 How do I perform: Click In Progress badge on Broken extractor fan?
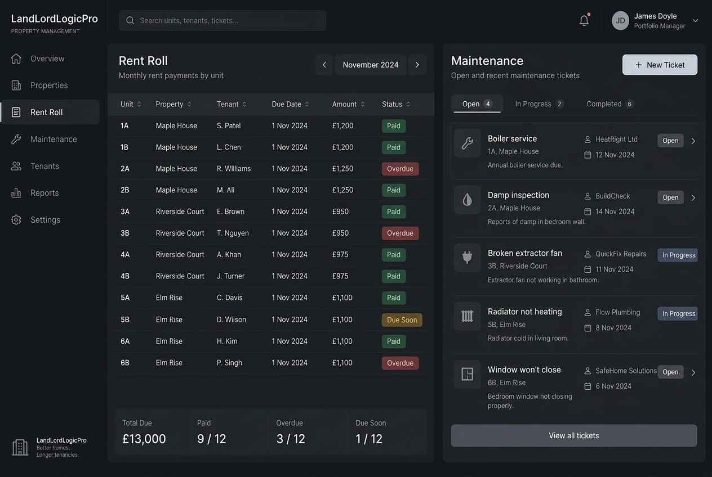point(678,255)
